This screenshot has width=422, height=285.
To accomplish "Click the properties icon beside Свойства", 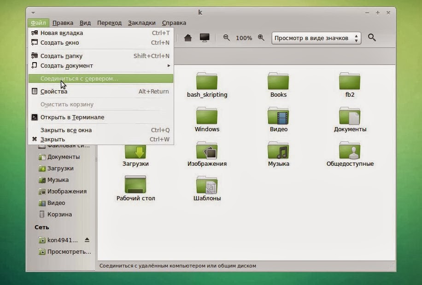I will tap(35, 91).
